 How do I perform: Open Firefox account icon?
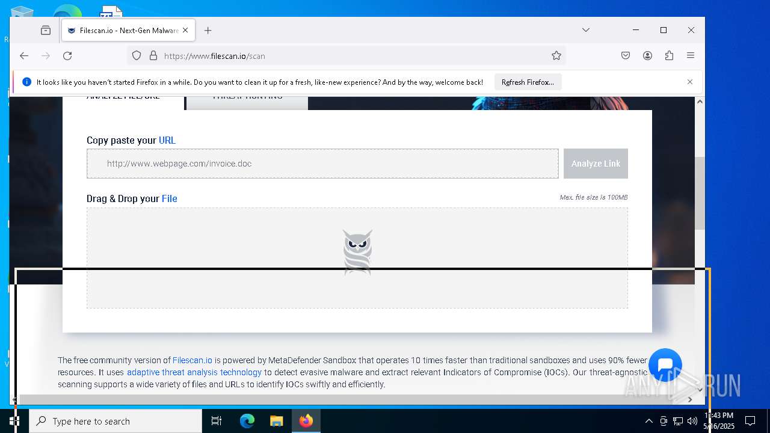[647, 55]
